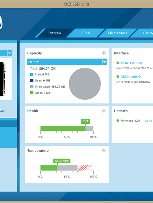Click the Interface panel heading
Image resolution: width=153 pixels, height=203 pixels.
(121, 53)
